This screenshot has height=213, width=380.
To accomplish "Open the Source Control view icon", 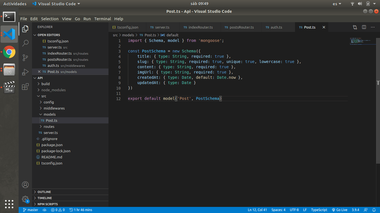I will (x=25, y=57).
